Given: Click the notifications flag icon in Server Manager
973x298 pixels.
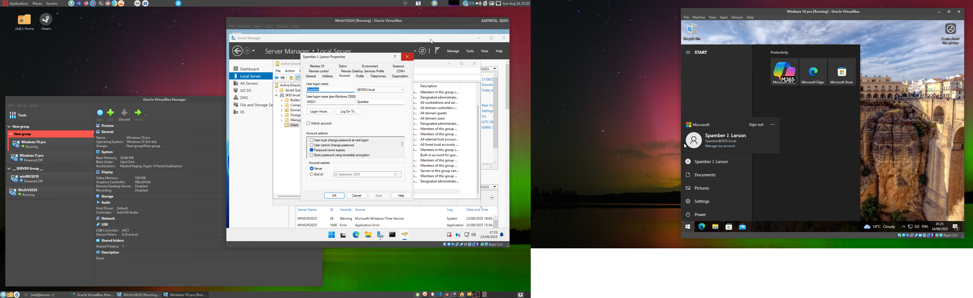Looking at the screenshot, I should pos(437,50).
